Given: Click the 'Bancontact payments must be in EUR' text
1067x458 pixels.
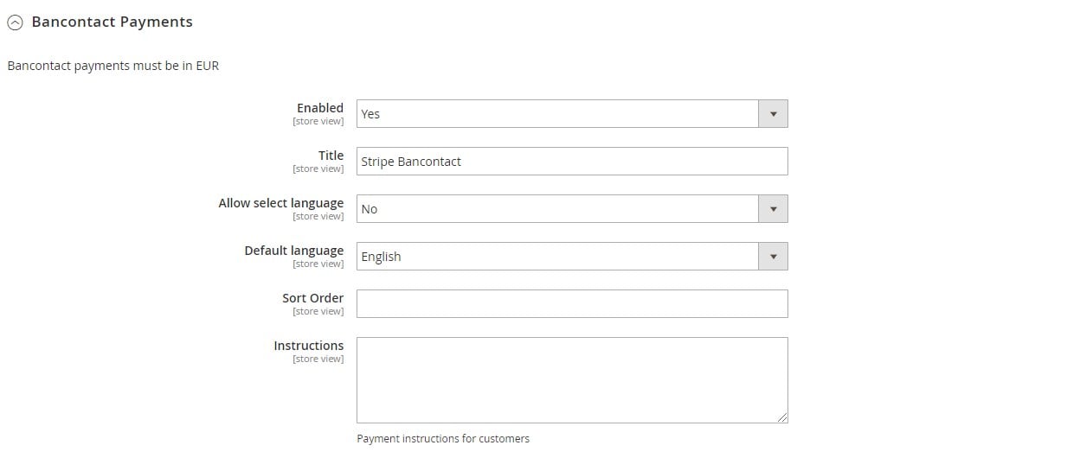Looking at the screenshot, I should (113, 66).
